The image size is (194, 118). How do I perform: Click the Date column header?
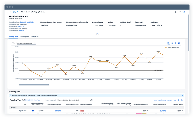25,104
